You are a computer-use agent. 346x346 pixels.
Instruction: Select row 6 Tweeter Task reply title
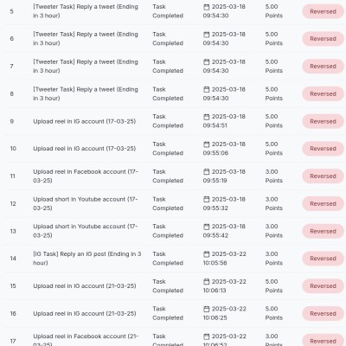click(86, 39)
